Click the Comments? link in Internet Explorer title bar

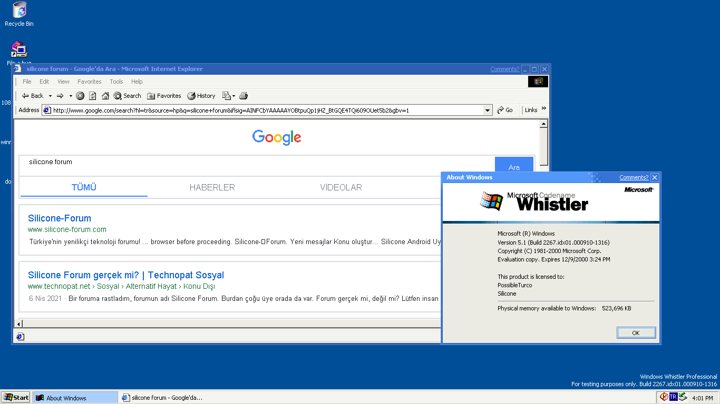[504, 69]
